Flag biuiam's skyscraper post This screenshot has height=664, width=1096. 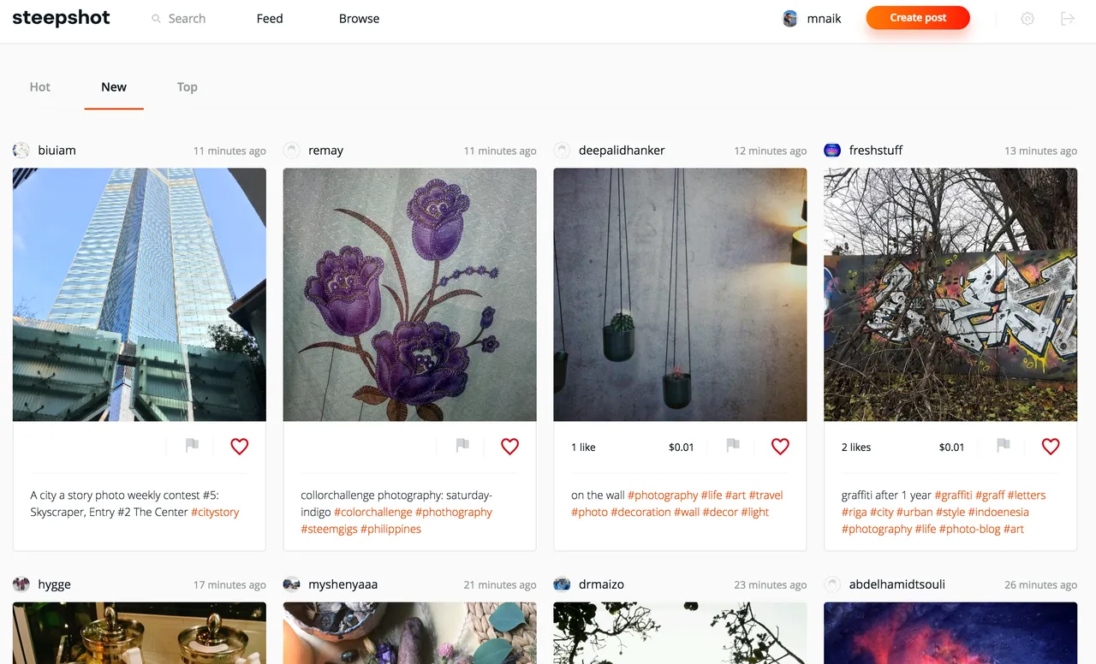(x=193, y=446)
